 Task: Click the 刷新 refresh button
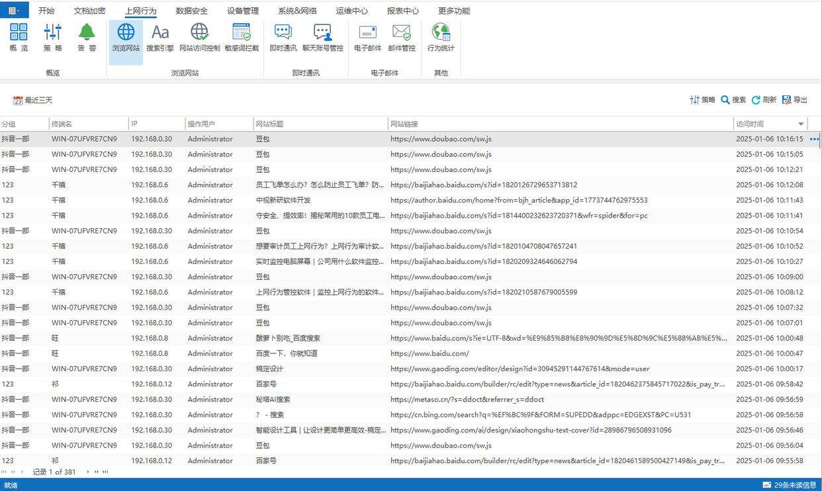tap(764, 100)
